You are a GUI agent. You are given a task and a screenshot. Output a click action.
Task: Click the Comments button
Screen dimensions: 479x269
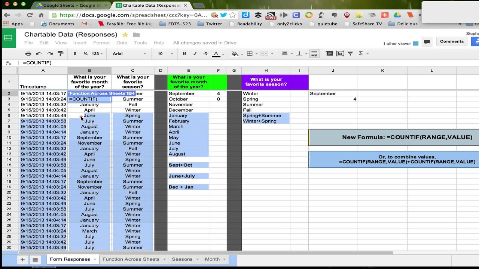point(452,41)
